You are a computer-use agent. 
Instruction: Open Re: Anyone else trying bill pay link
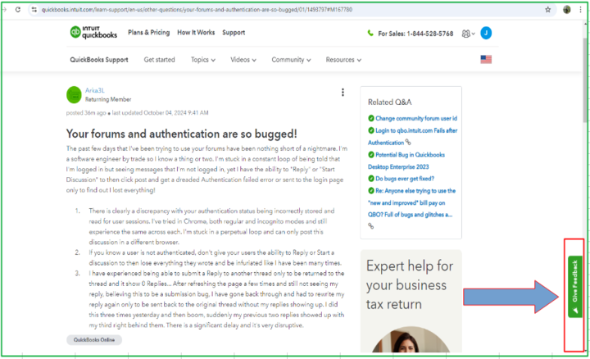(x=411, y=202)
